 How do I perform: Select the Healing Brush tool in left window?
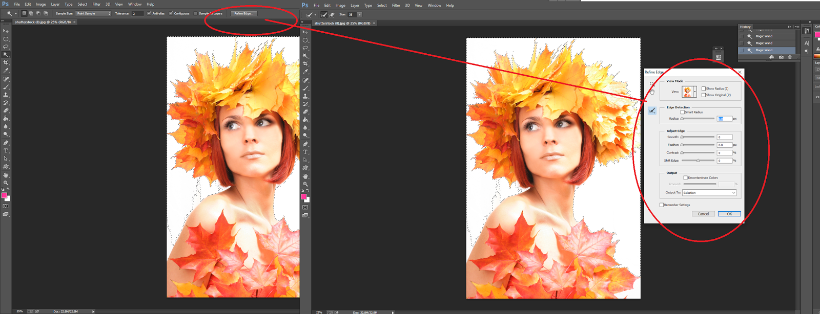pyautogui.click(x=6, y=79)
